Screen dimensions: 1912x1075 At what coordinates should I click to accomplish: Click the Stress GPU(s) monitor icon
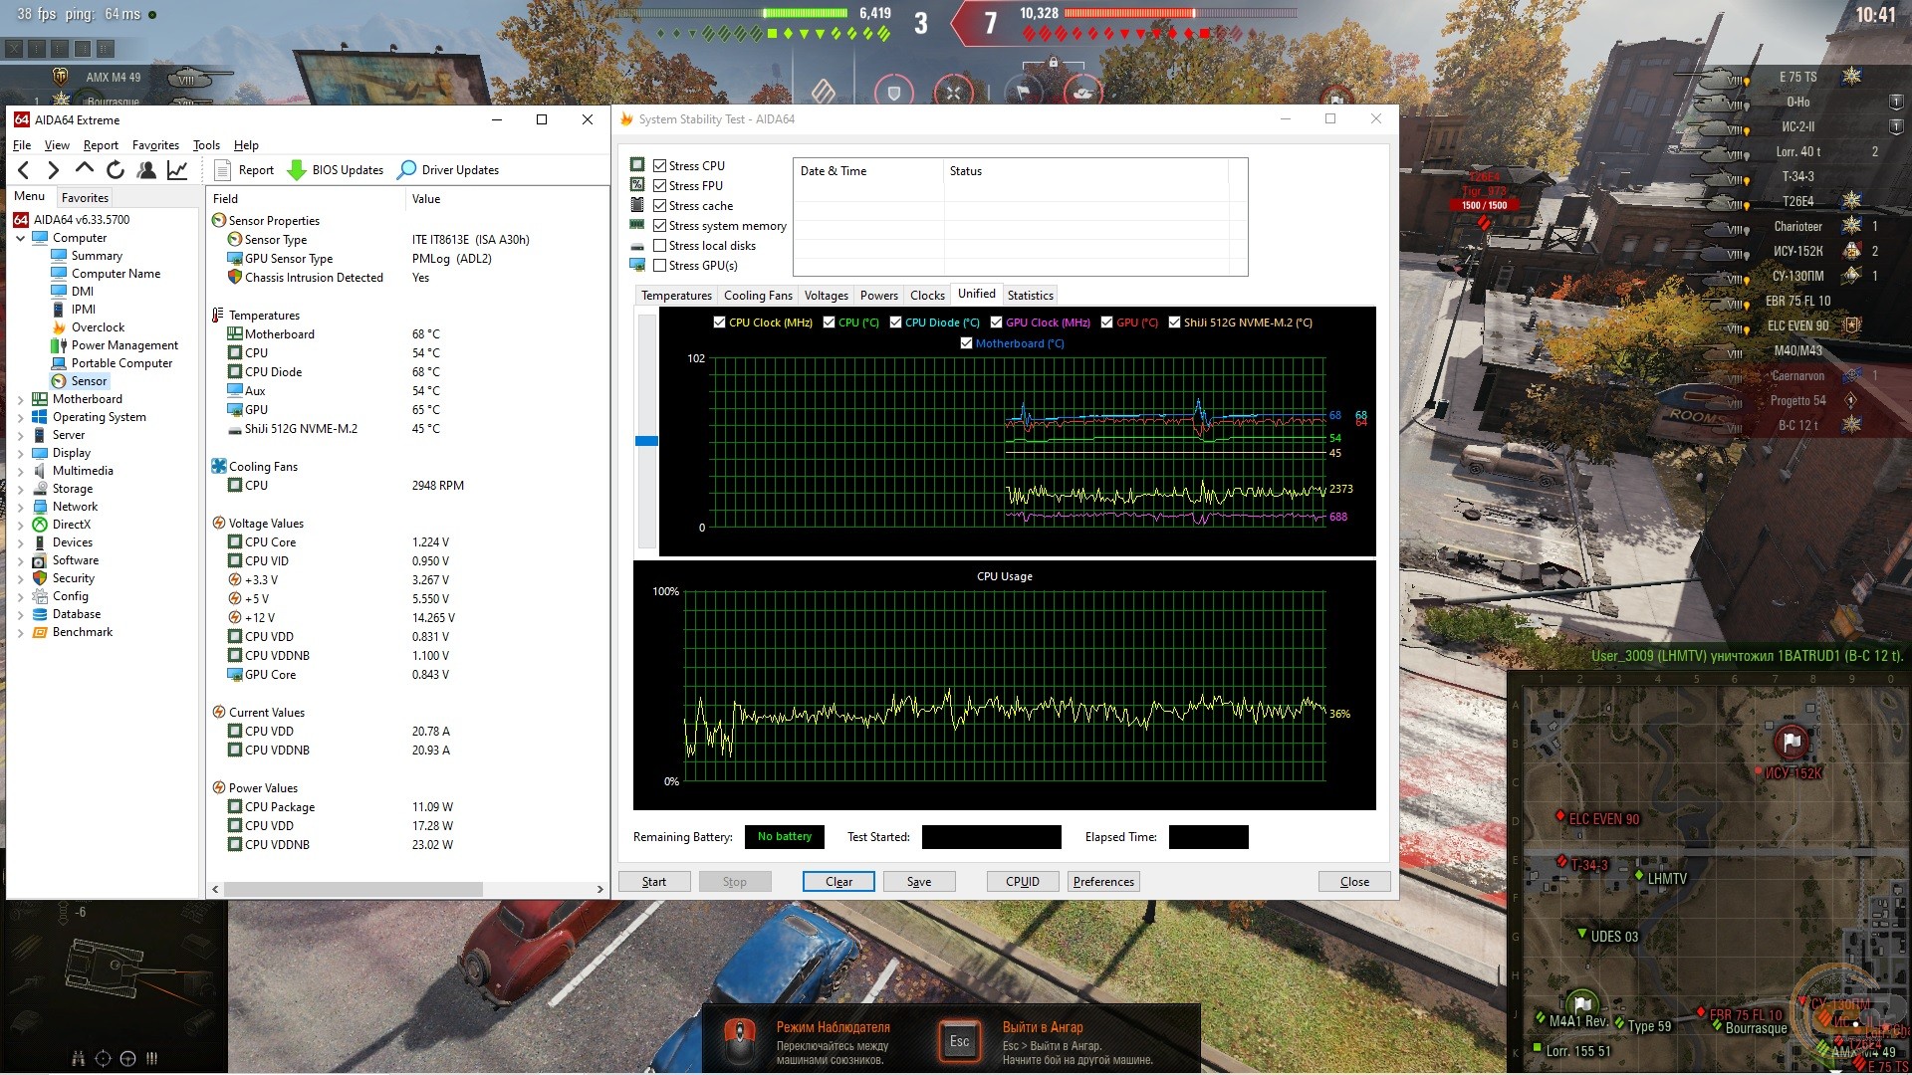637,265
